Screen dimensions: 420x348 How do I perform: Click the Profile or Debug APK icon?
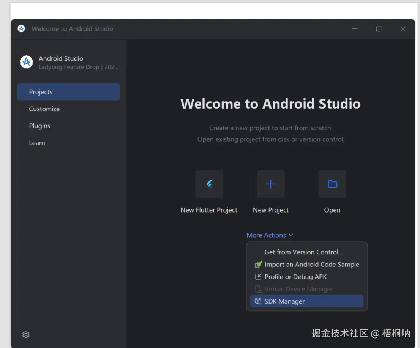pyautogui.click(x=258, y=277)
